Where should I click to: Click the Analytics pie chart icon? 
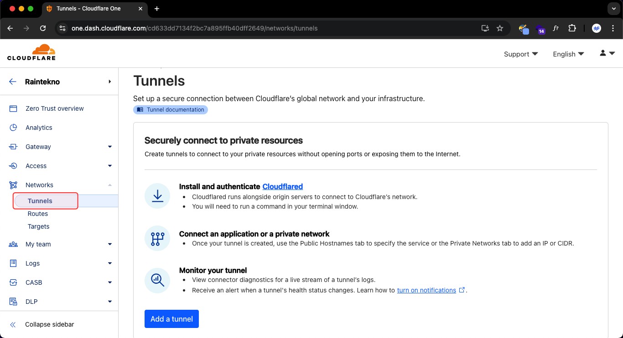13,128
